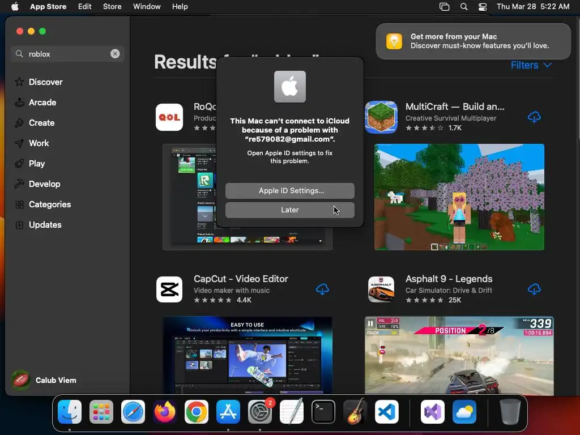
Task: Select the Work sidebar item
Action: (32, 143)
